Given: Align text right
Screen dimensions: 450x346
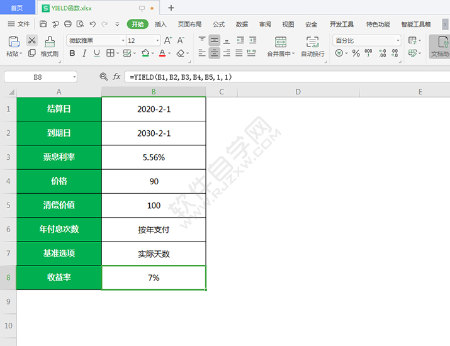Looking at the screenshot, I should coord(227,53).
